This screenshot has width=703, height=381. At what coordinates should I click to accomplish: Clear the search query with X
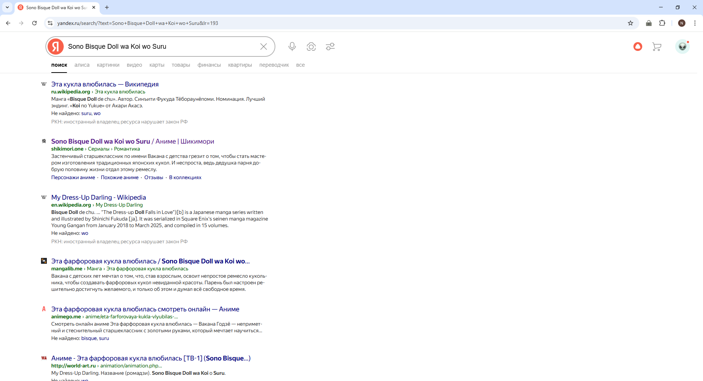264,47
